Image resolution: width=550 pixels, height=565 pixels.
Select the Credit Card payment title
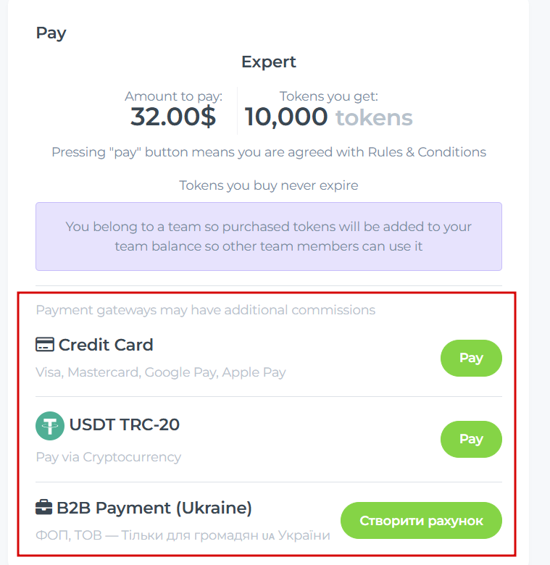106,345
